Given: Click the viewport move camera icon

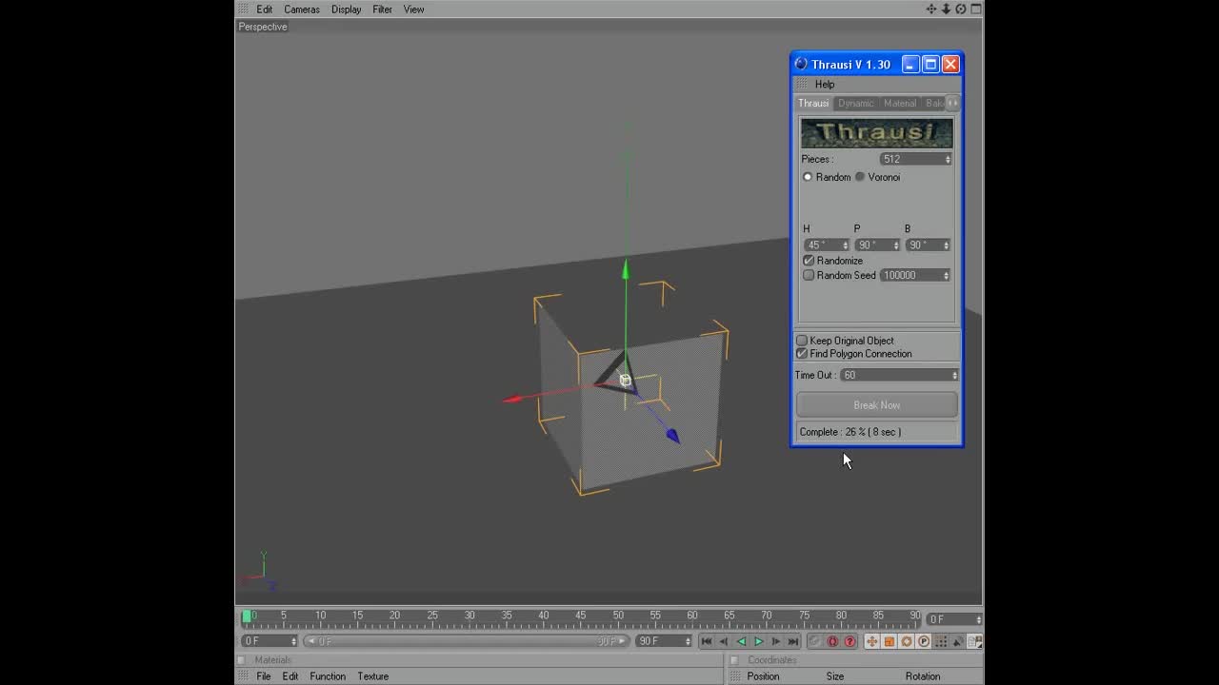Looking at the screenshot, I should [931, 9].
